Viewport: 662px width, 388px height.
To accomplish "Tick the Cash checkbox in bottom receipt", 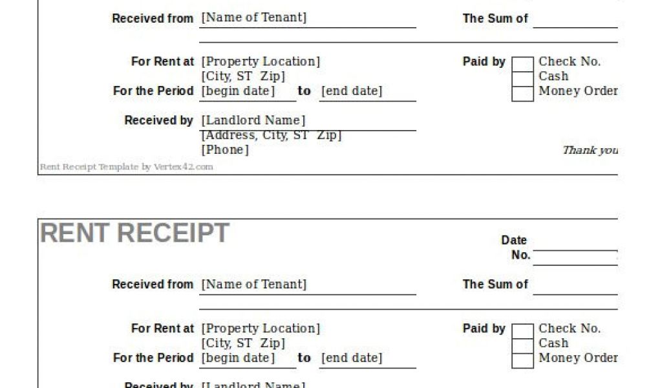I will pyautogui.click(x=522, y=346).
